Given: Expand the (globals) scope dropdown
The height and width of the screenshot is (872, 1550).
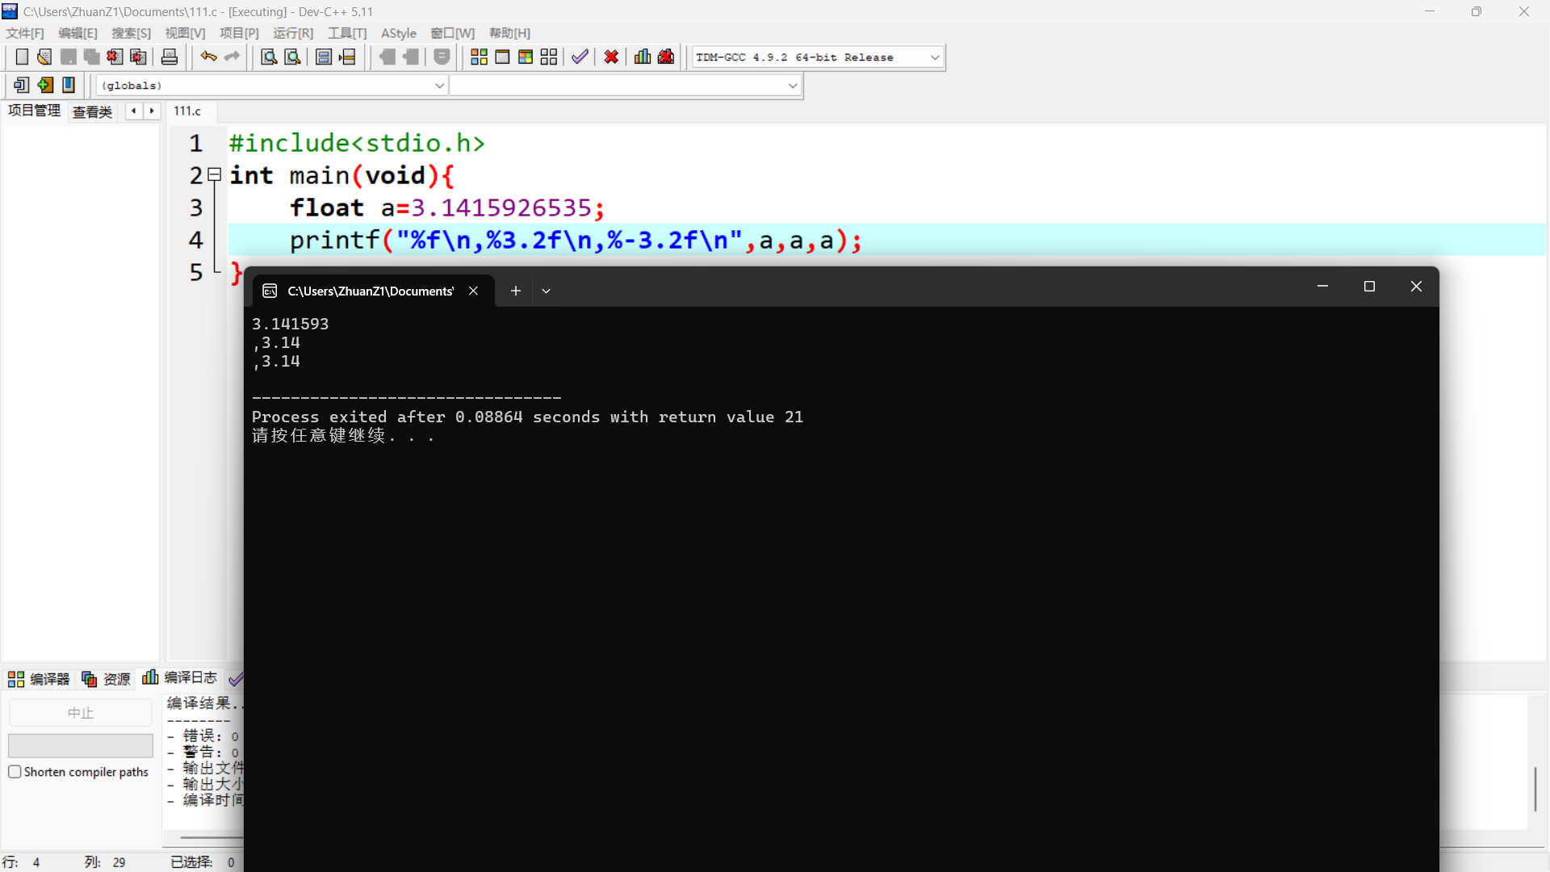Looking at the screenshot, I should click(x=439, y=86).
